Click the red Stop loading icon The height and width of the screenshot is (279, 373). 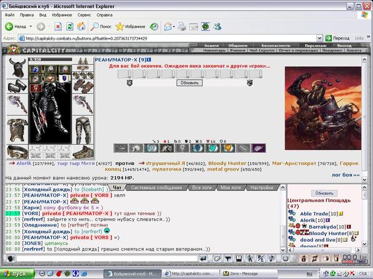58,26
